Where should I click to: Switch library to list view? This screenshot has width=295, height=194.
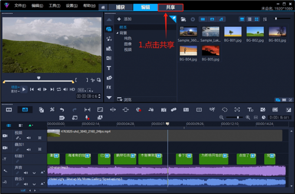pyautogui.click(x=249, y=19)
